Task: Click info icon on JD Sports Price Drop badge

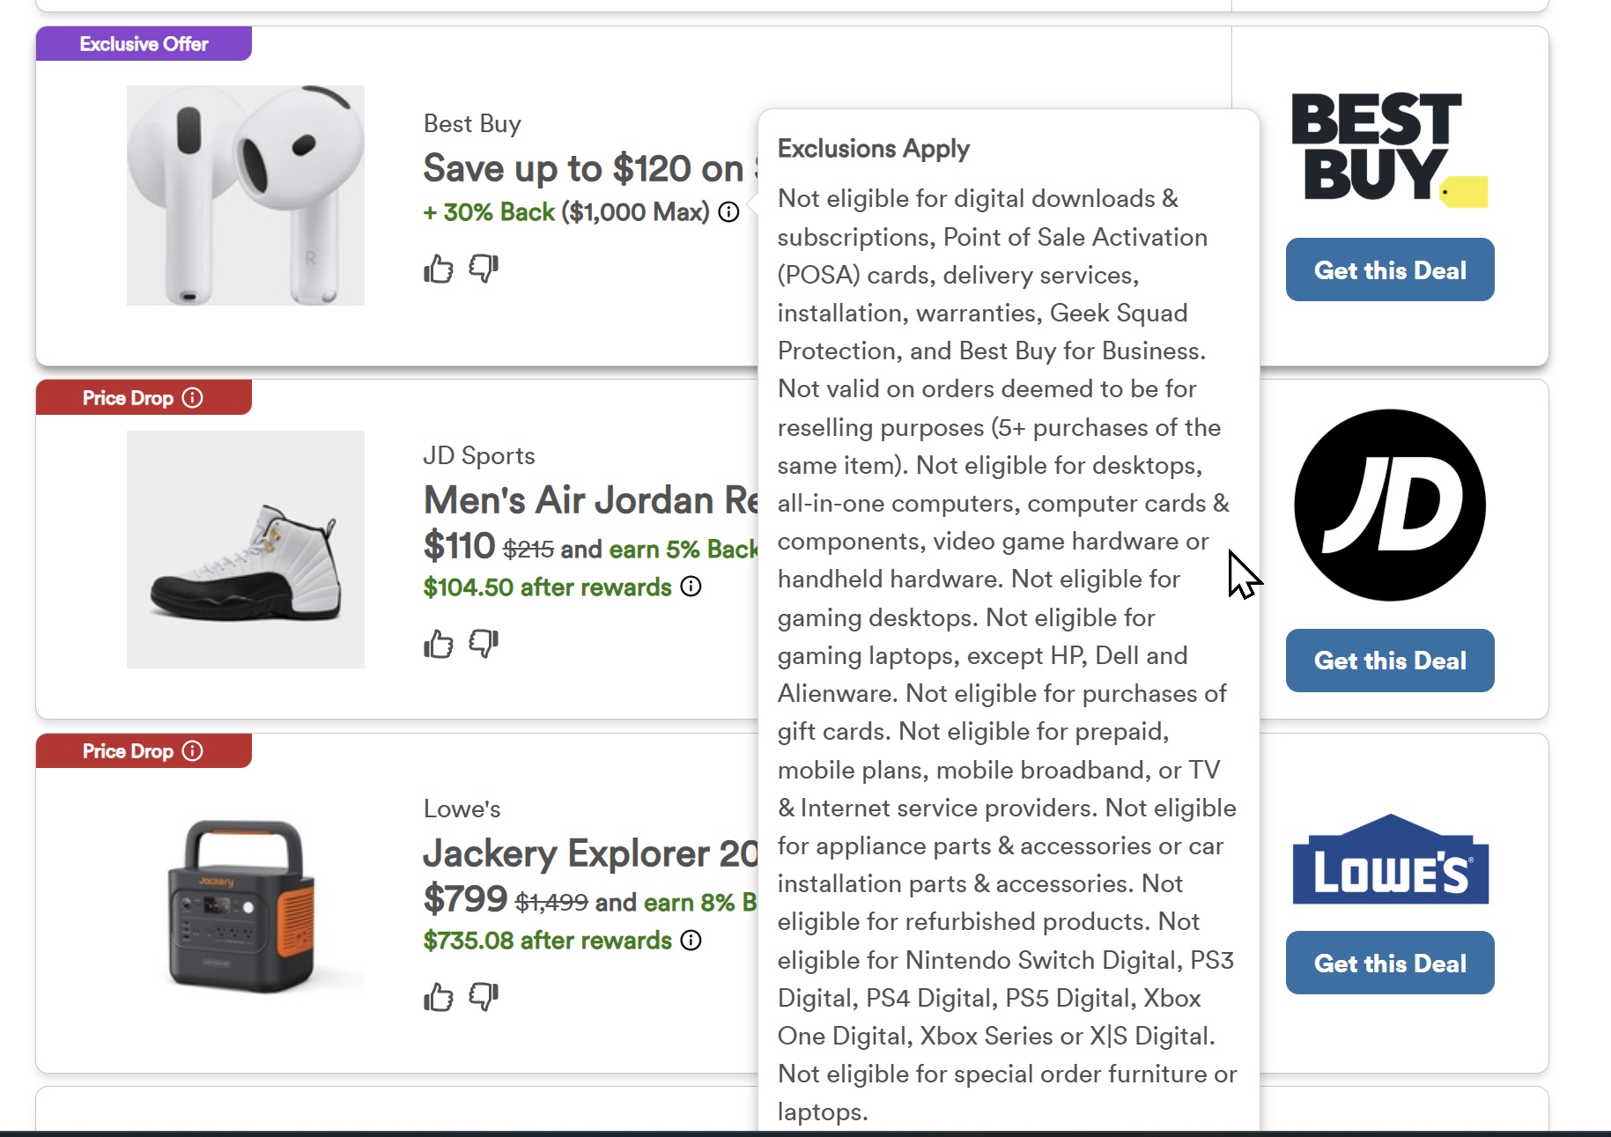Action: pos(192,398)
